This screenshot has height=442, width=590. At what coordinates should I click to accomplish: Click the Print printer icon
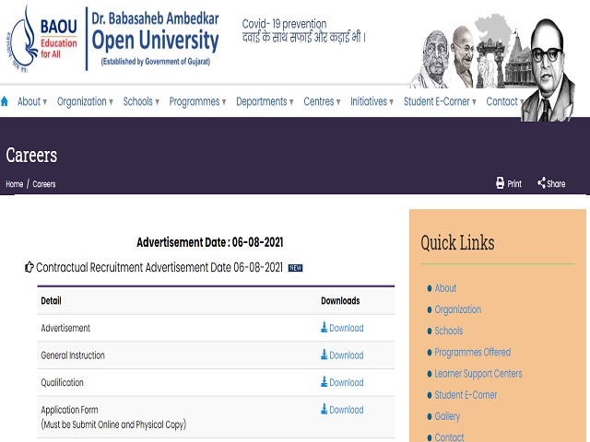500,183
